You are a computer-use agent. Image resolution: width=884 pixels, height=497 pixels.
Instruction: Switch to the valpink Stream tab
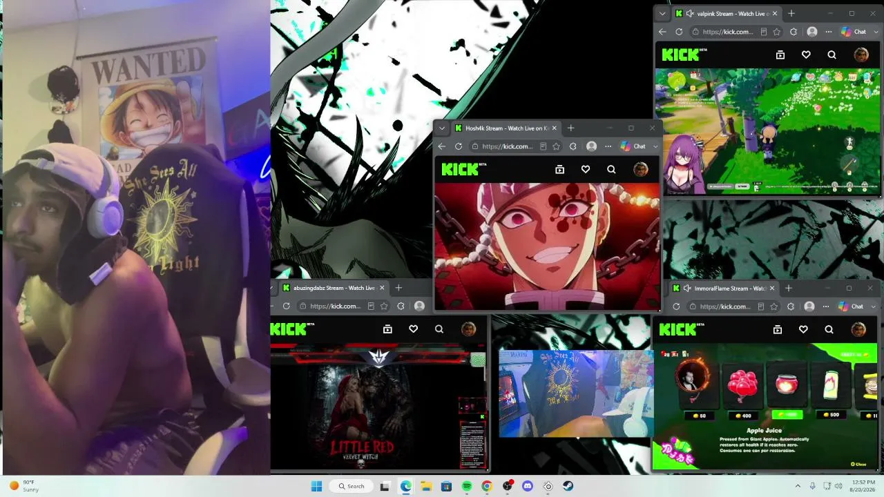tap(727, 13)
